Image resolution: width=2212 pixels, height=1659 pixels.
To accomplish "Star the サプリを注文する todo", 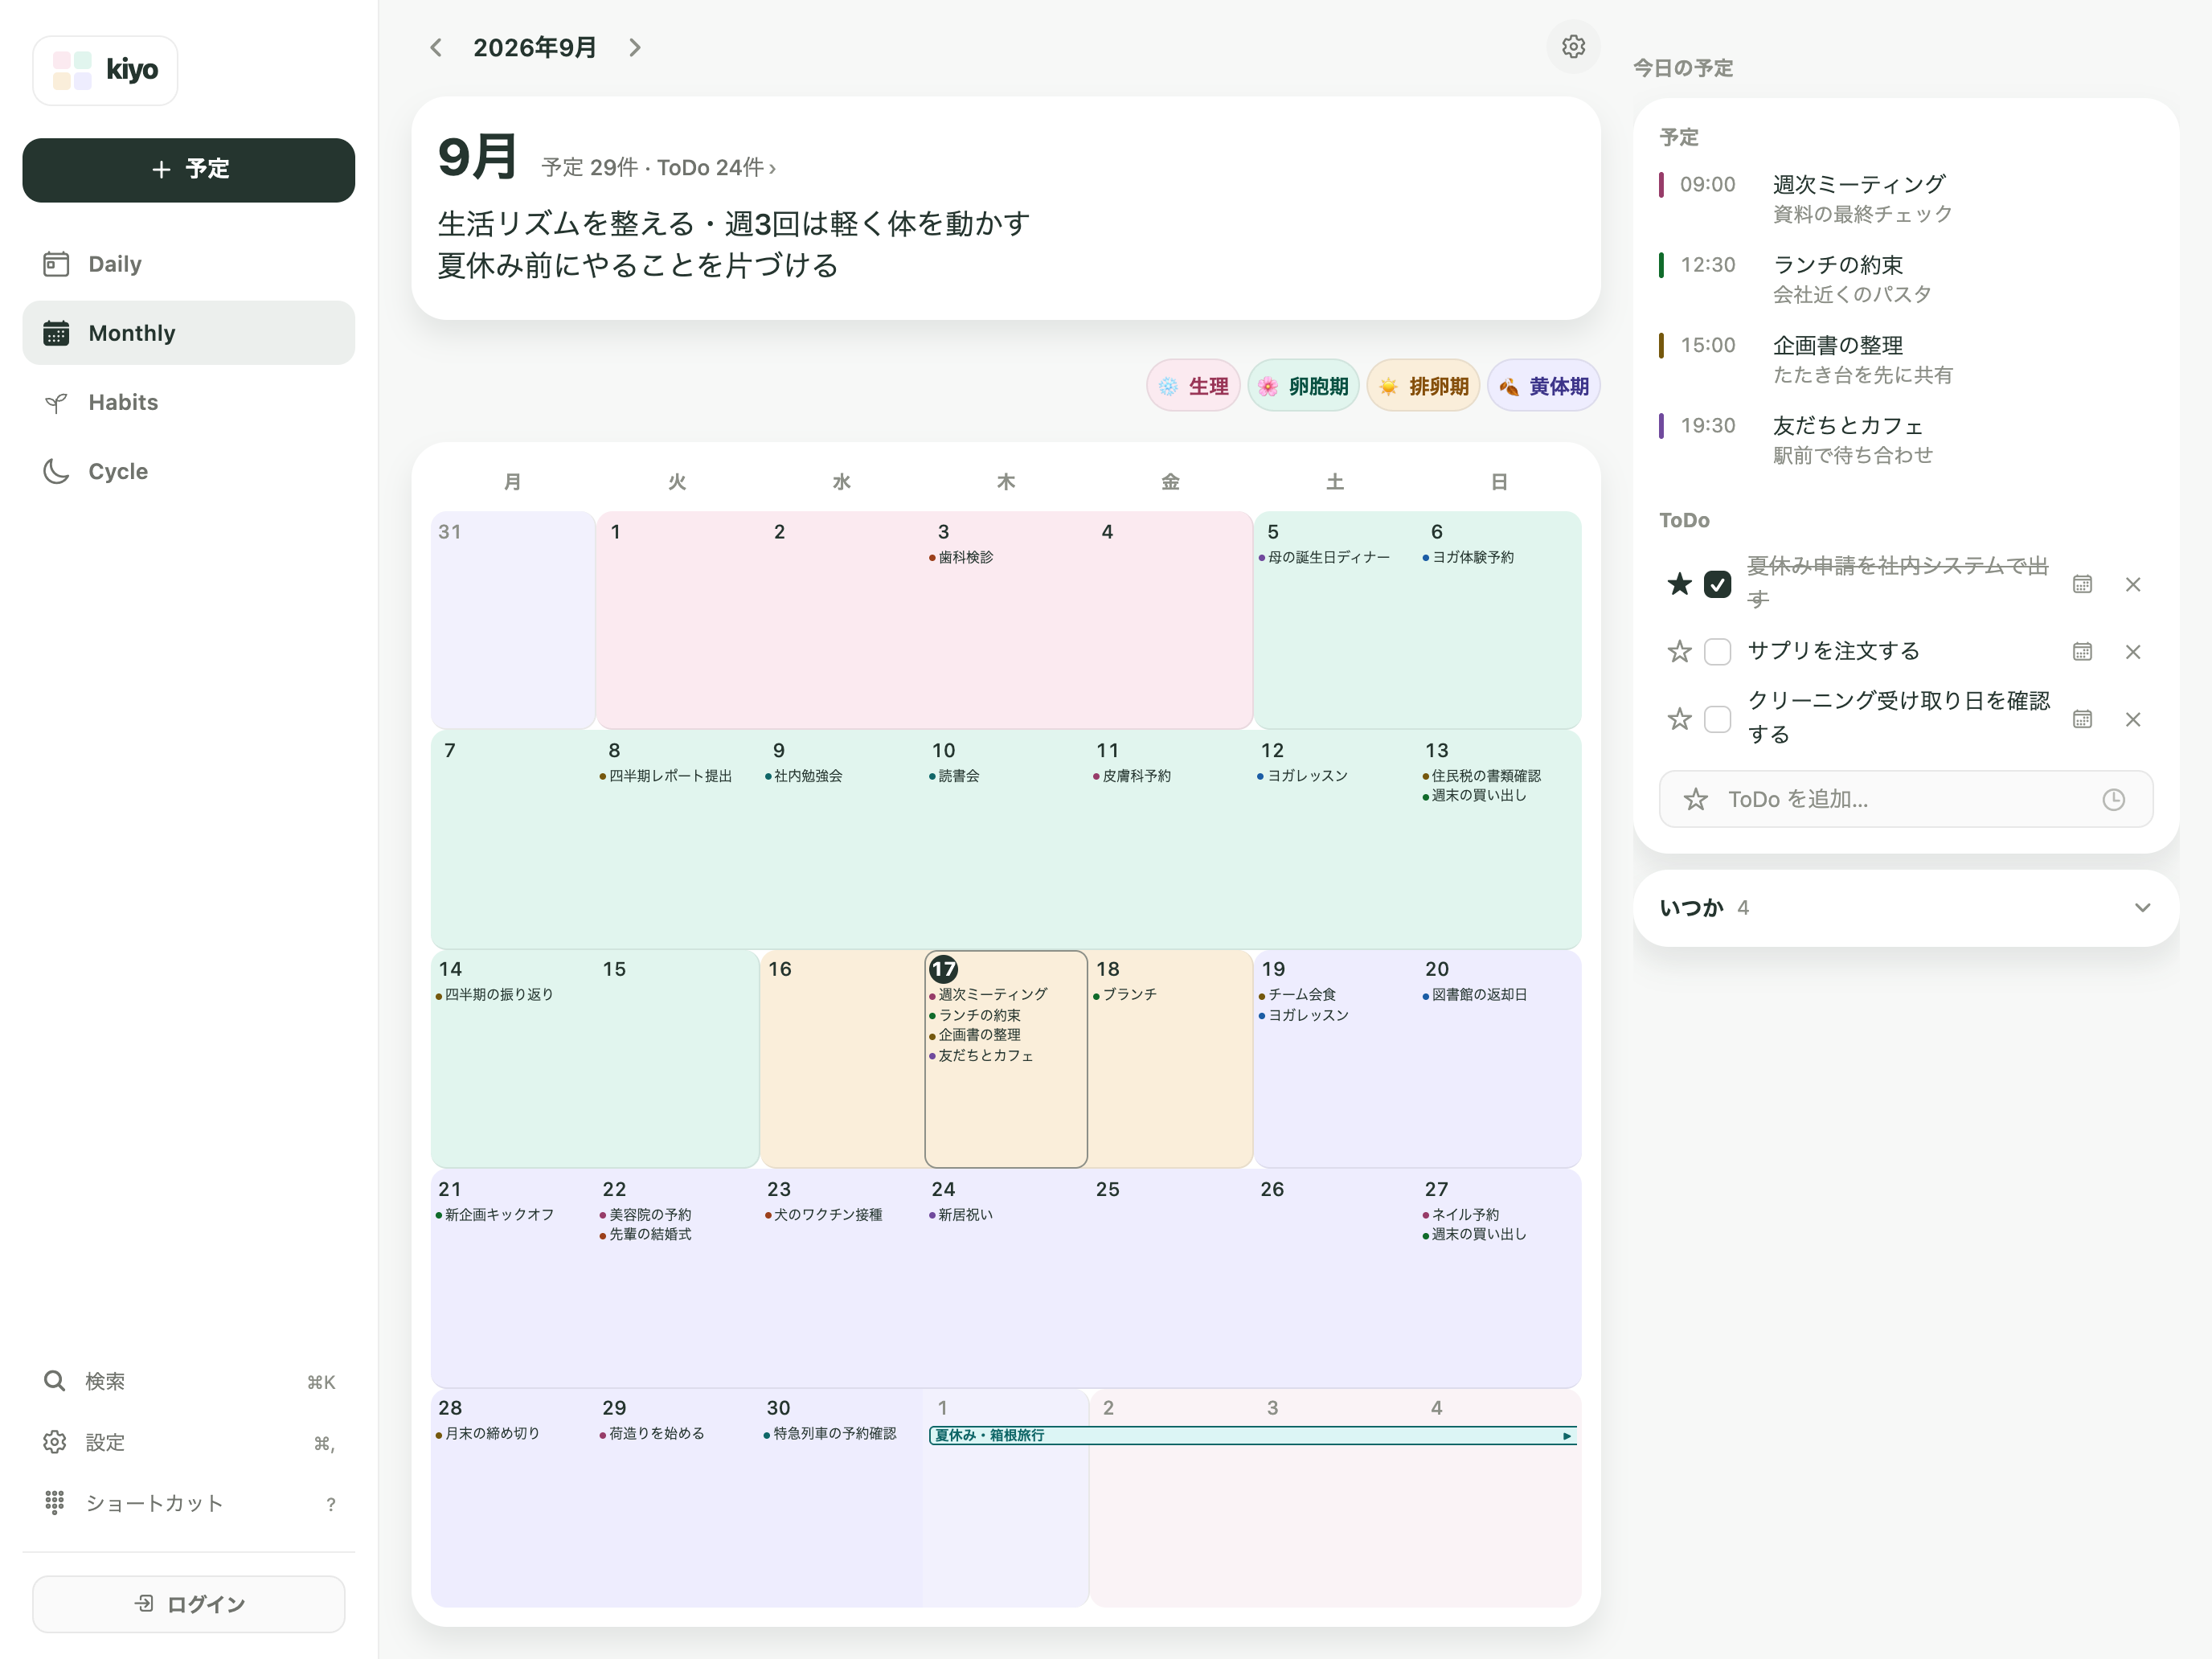I will coord(1679,651).
